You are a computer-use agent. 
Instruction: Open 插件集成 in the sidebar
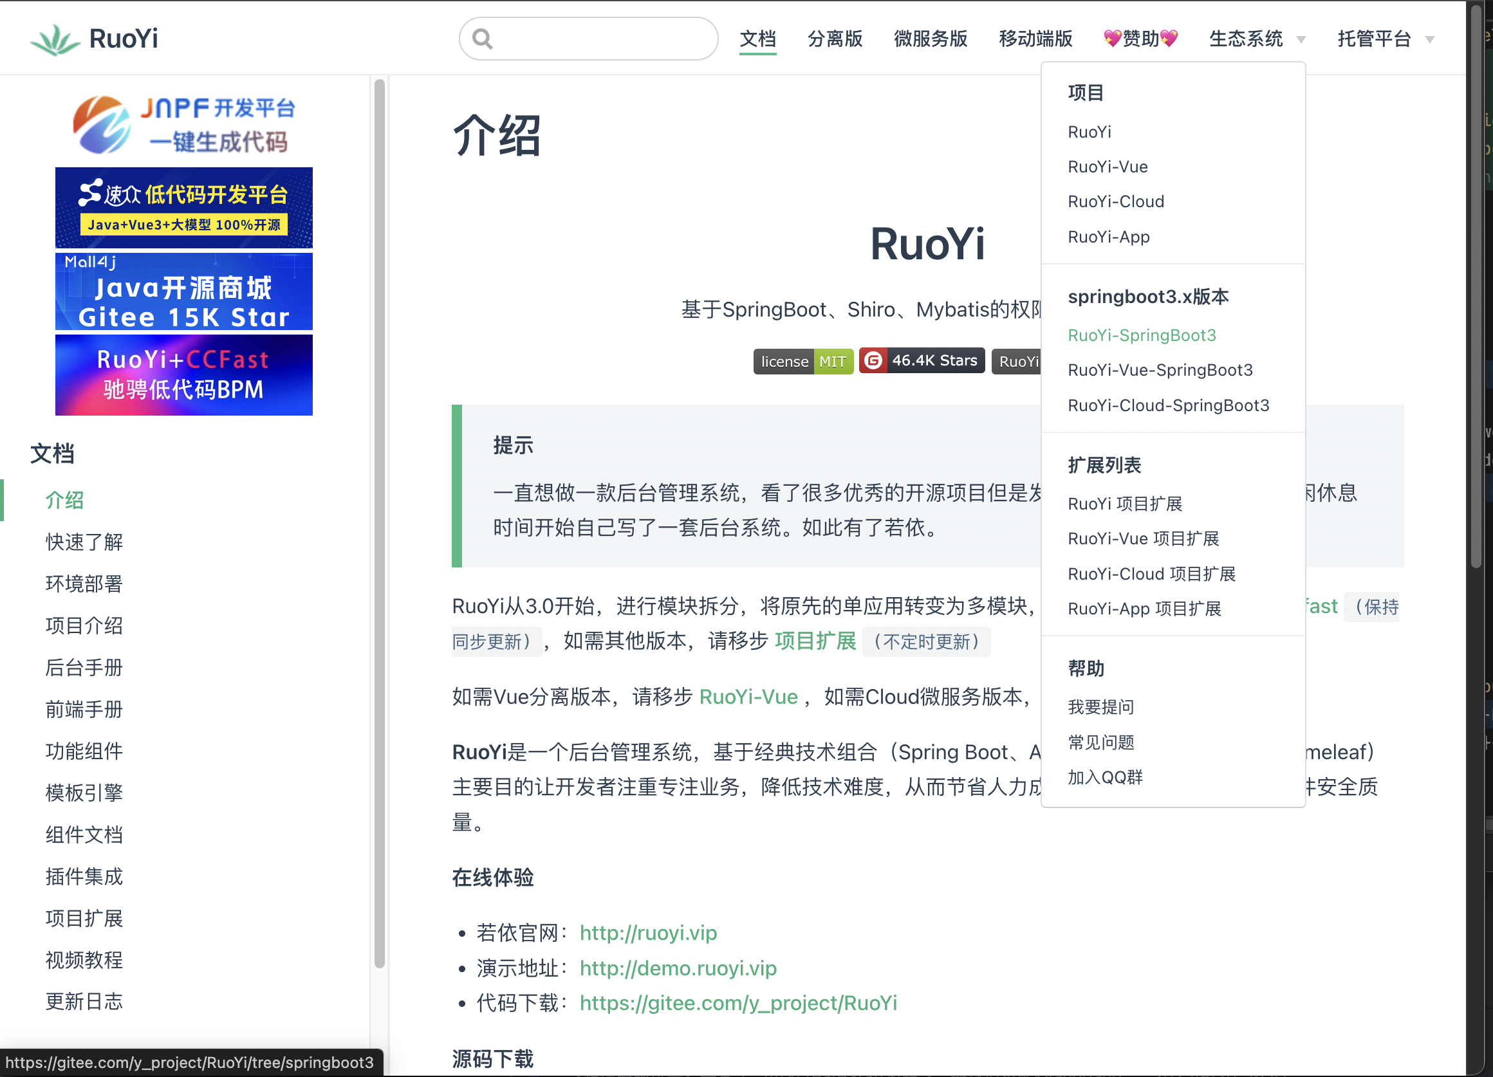click(84, 877)
